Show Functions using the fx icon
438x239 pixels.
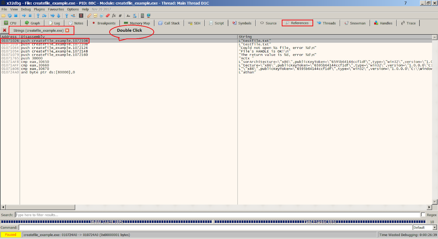[114, 16]
